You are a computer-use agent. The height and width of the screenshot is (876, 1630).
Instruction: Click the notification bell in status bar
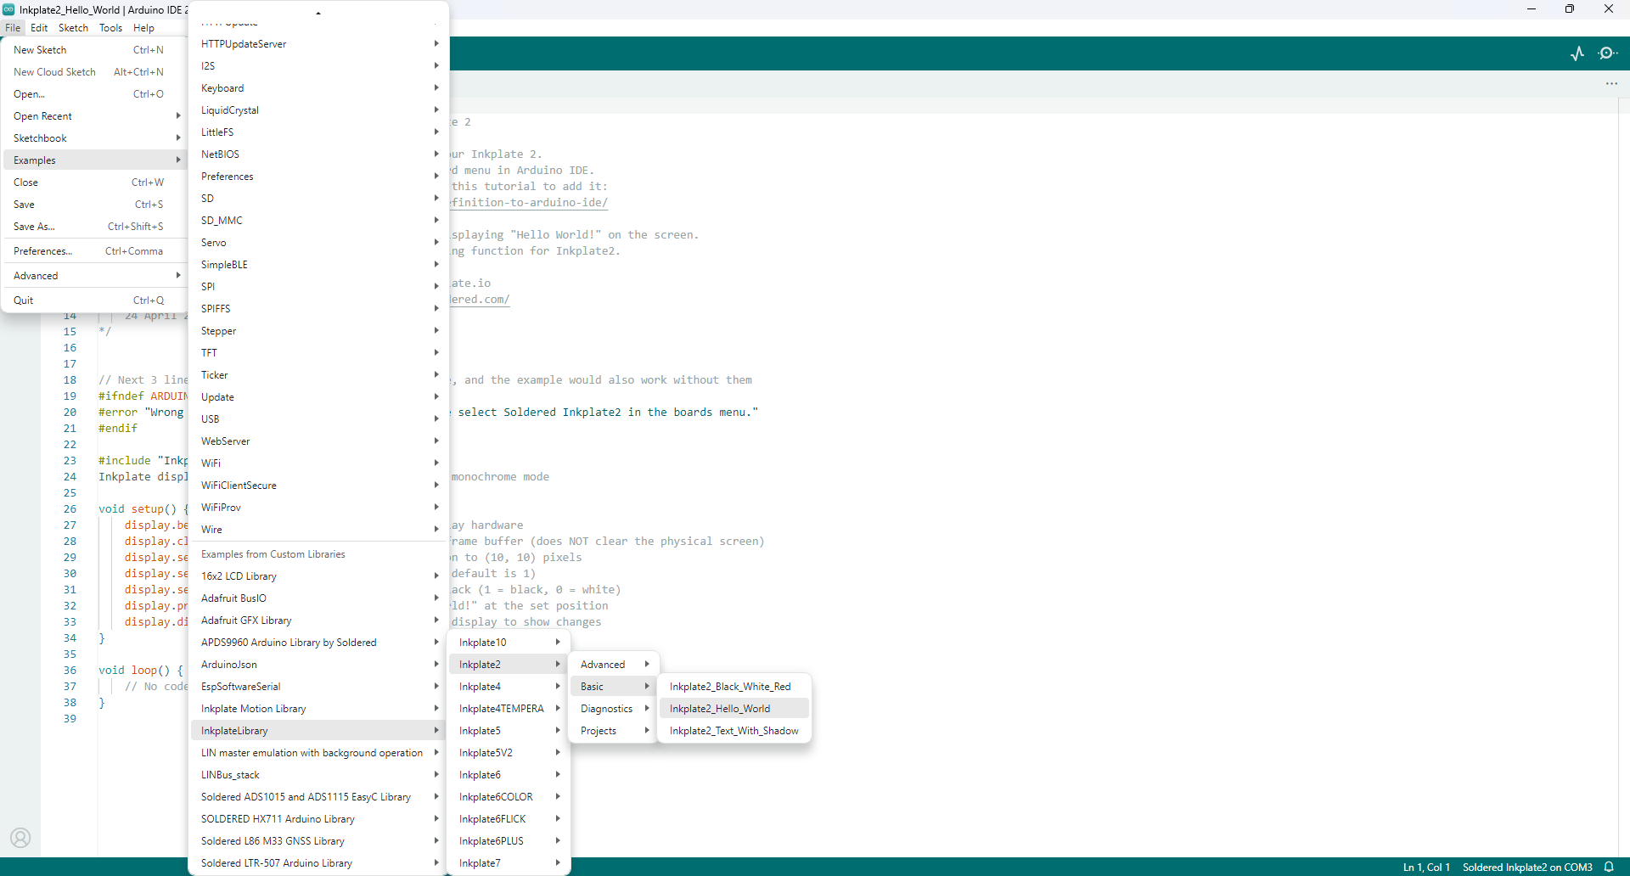click(x=1609, y=867)
